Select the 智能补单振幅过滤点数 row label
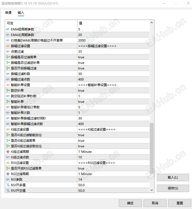Screen dimensions: 192x209 [x=27, y=124]
